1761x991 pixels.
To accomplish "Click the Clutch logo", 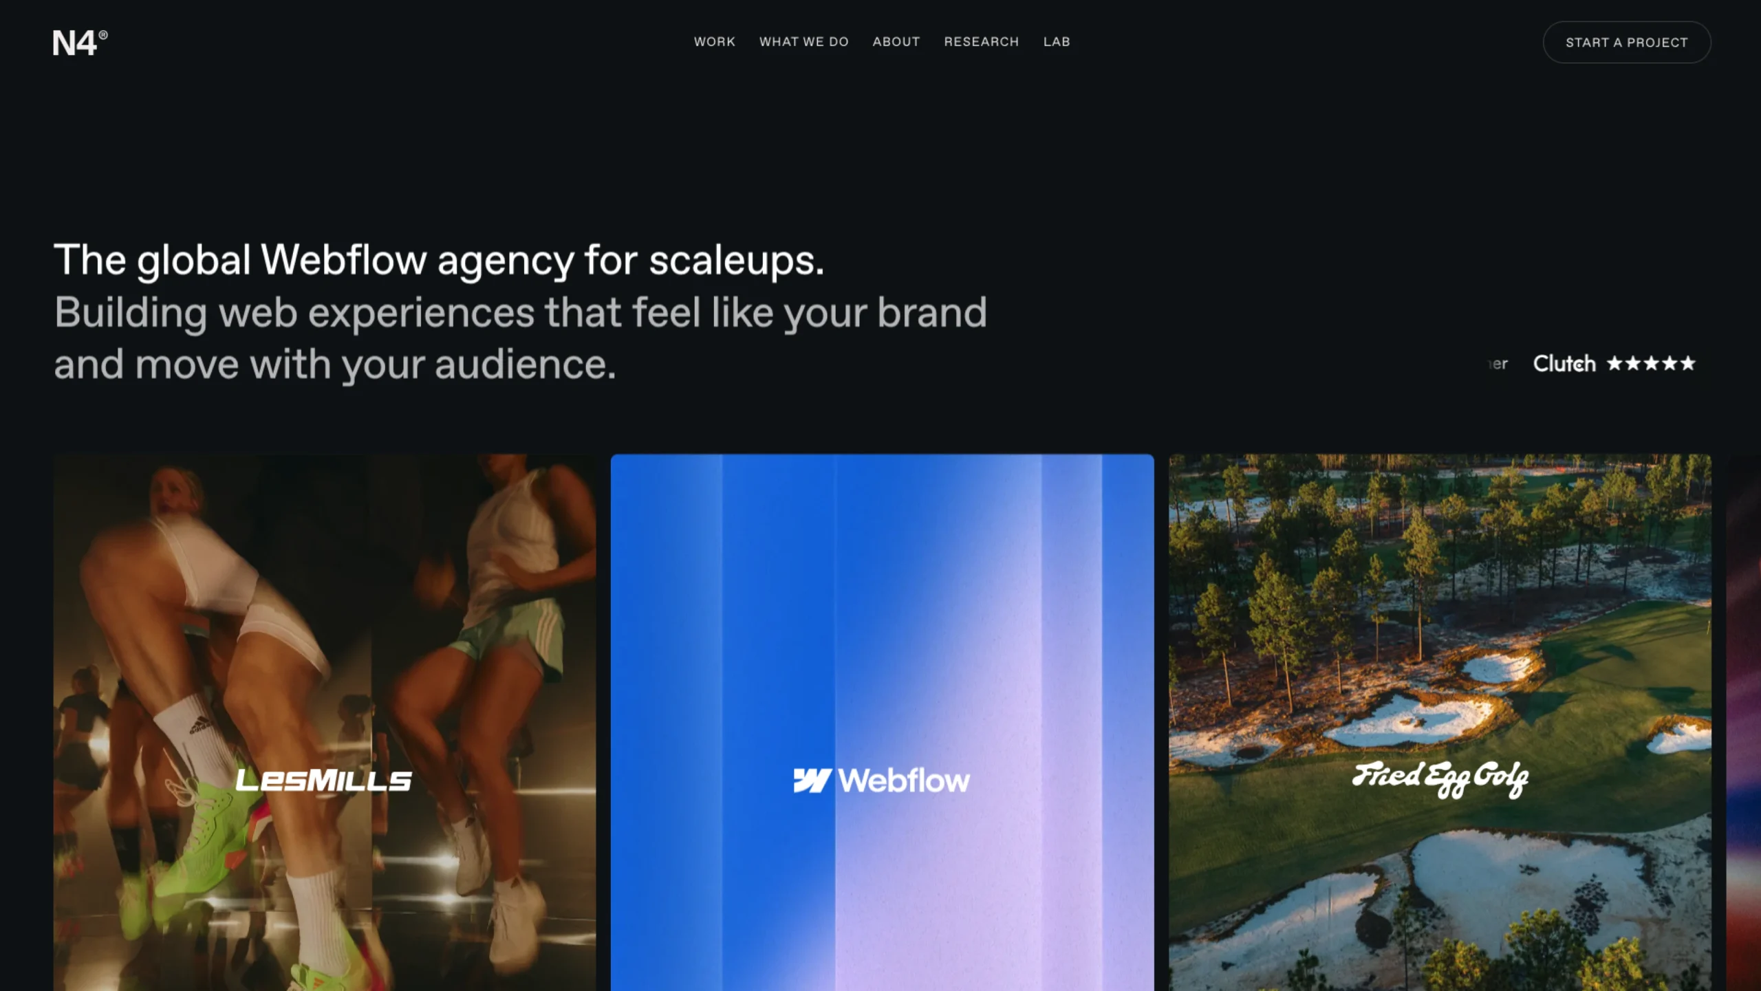I will click(x=1564, y=363).
